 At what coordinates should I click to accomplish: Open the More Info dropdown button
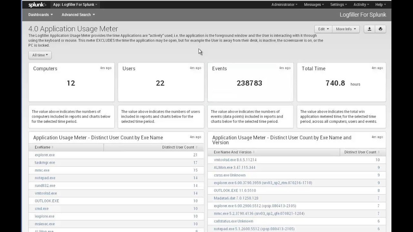click(346, 29)
